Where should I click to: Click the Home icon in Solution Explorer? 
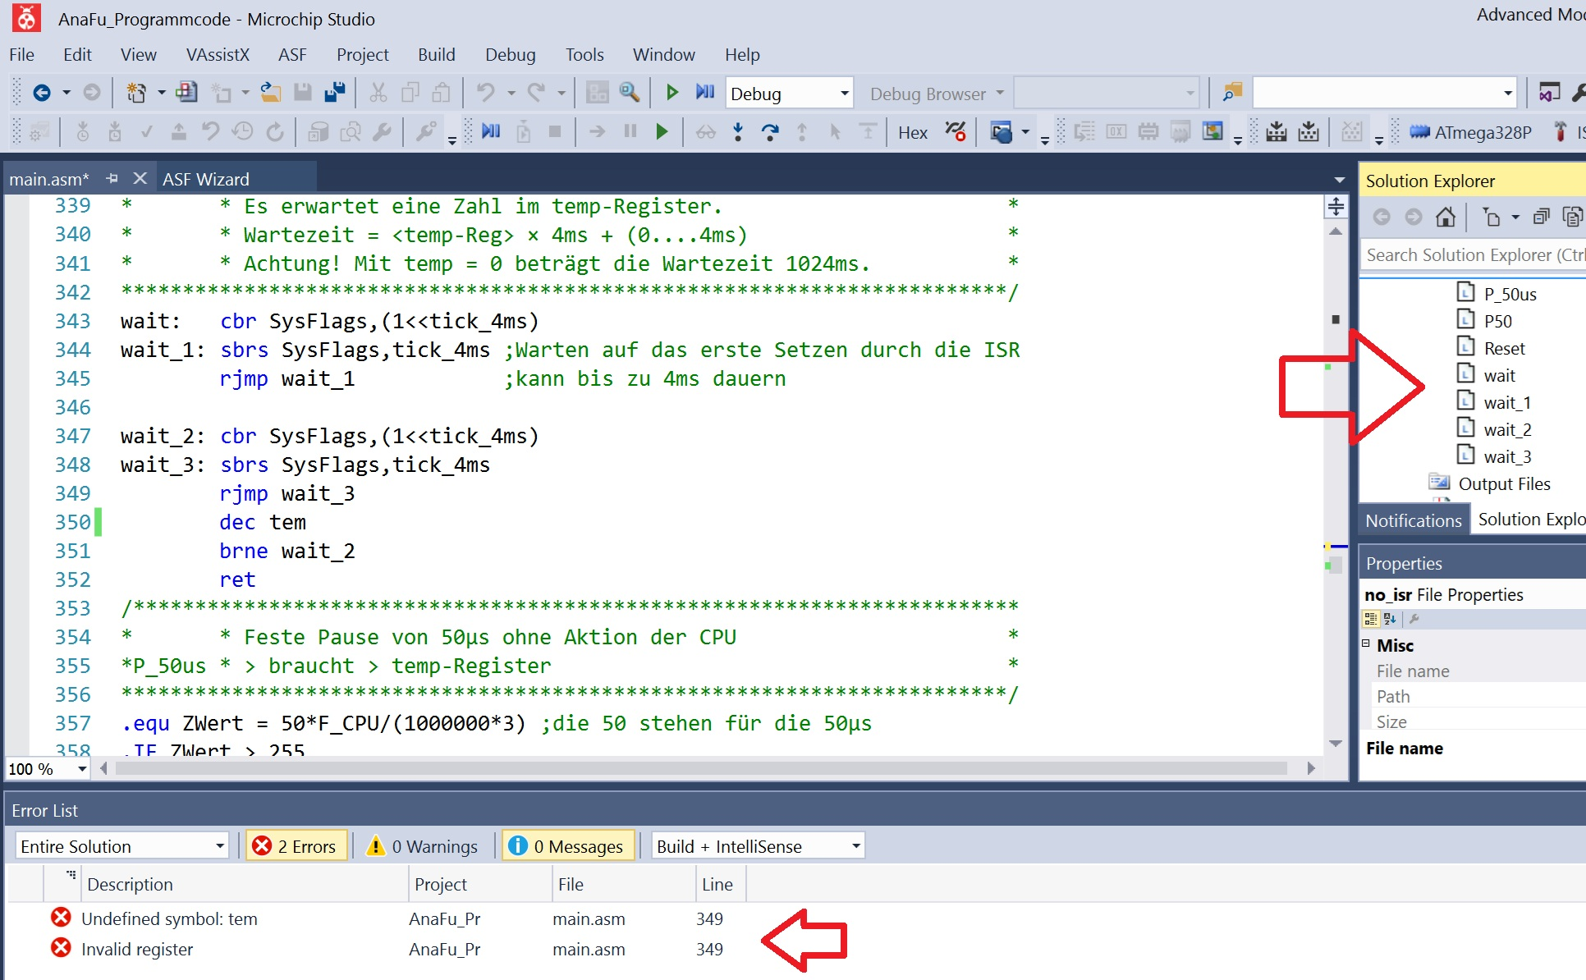pyautogui.click(x=1445, y=217)
